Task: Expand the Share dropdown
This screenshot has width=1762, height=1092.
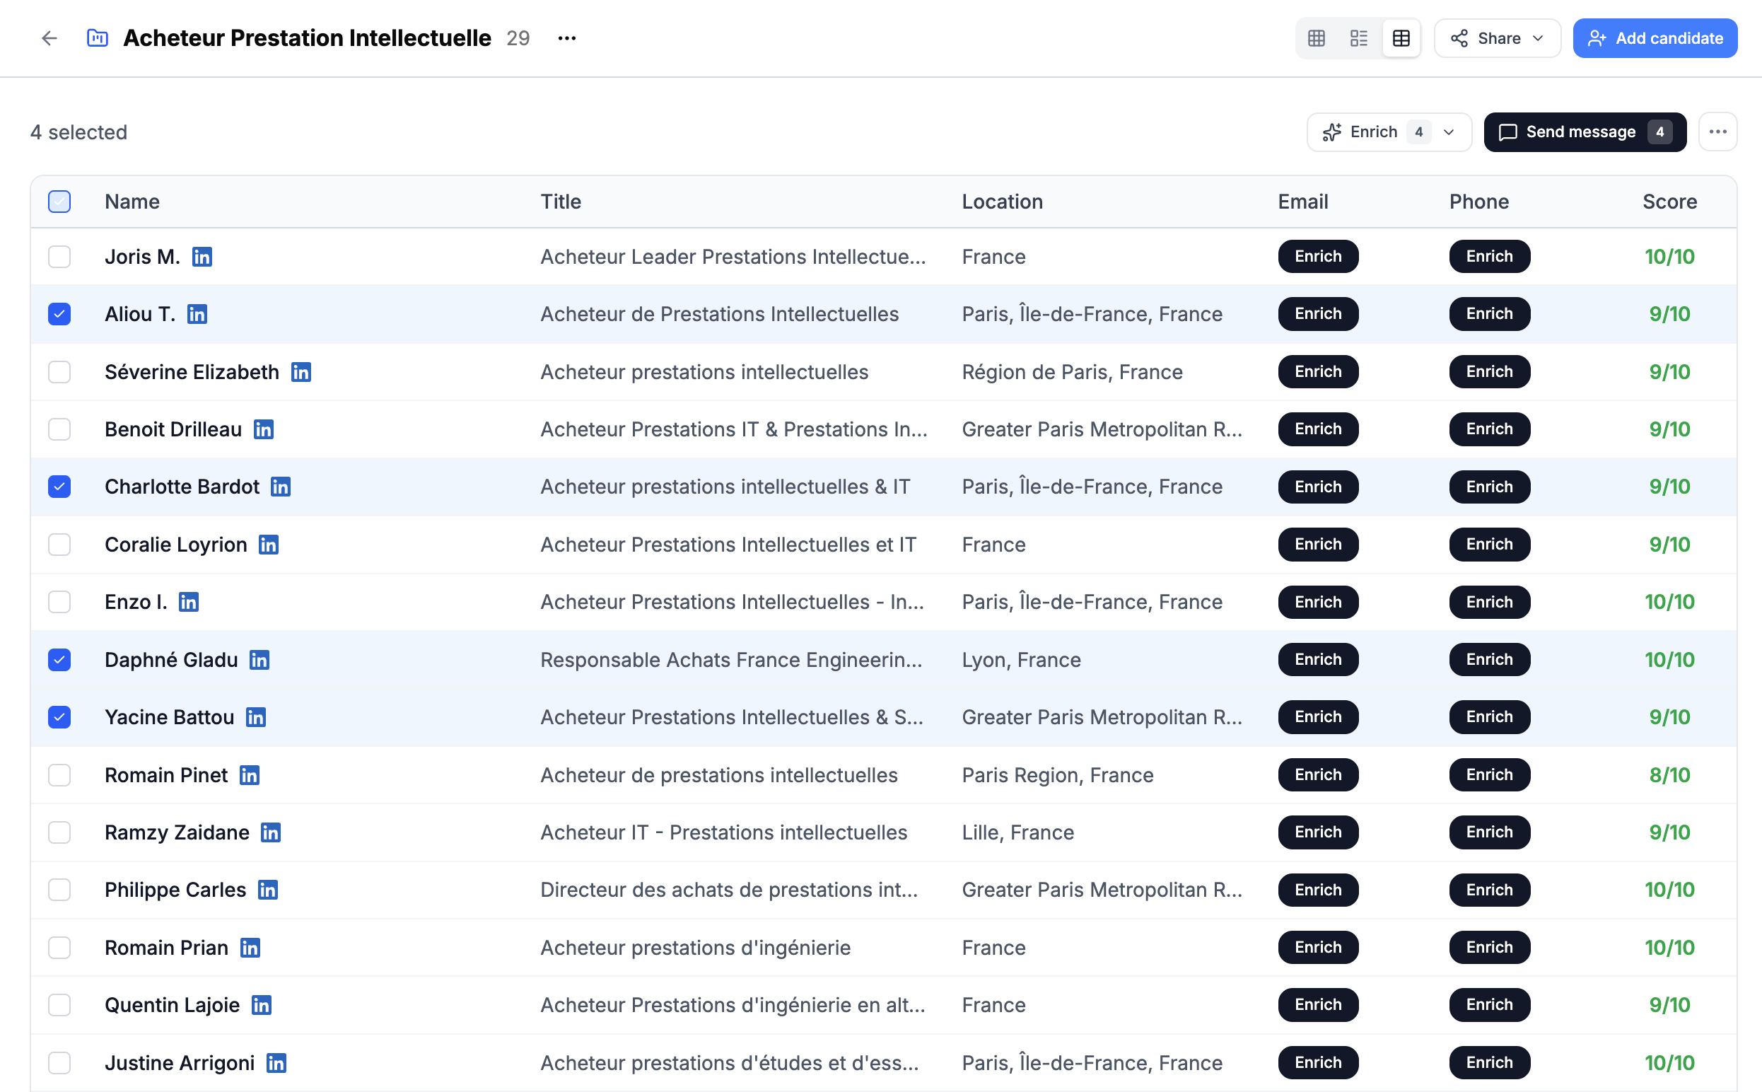Action: pyautogui.click(x=1497, y=38)
